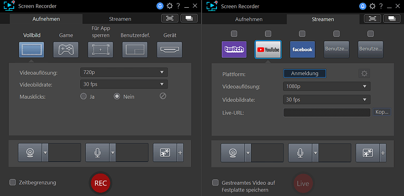Open notifications bell in left window
Image resolution: width=404 pixels, height=196 pixels.
160,6
